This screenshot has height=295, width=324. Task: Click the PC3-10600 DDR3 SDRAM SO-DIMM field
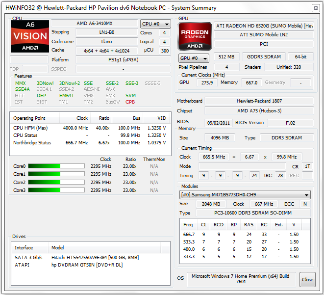(253, 213)
